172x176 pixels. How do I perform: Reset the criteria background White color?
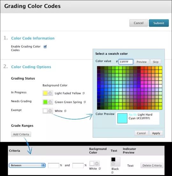pos(100,169)
